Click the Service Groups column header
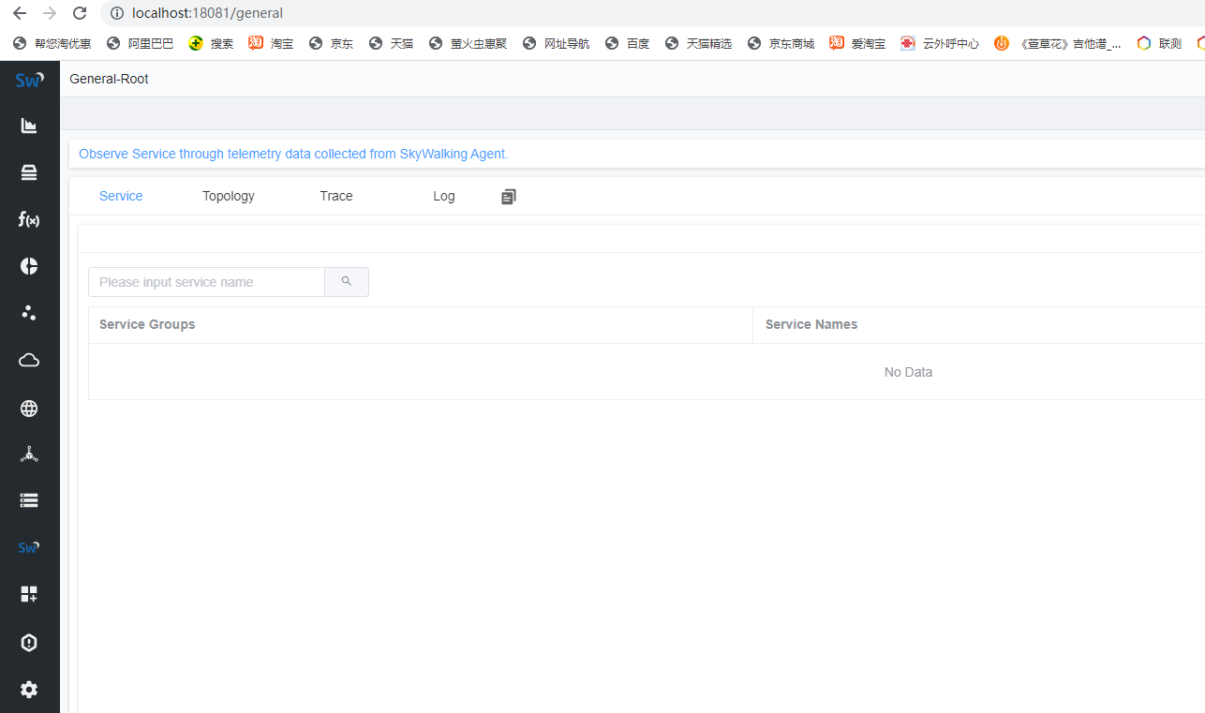Viewport: 1205px width, 713px height. click(147, 324)
